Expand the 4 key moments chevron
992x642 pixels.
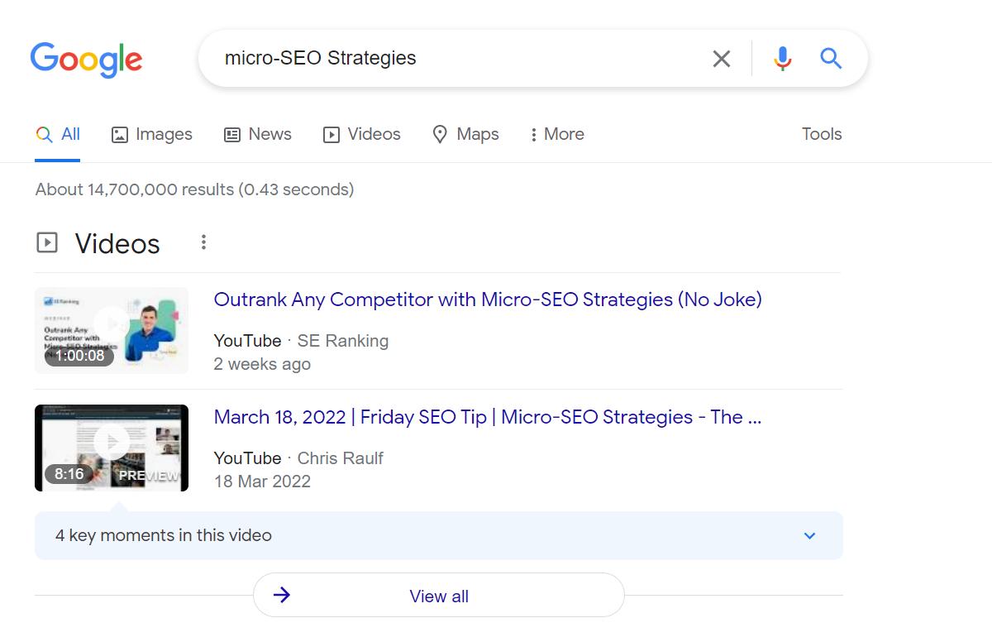click(809, 535)
